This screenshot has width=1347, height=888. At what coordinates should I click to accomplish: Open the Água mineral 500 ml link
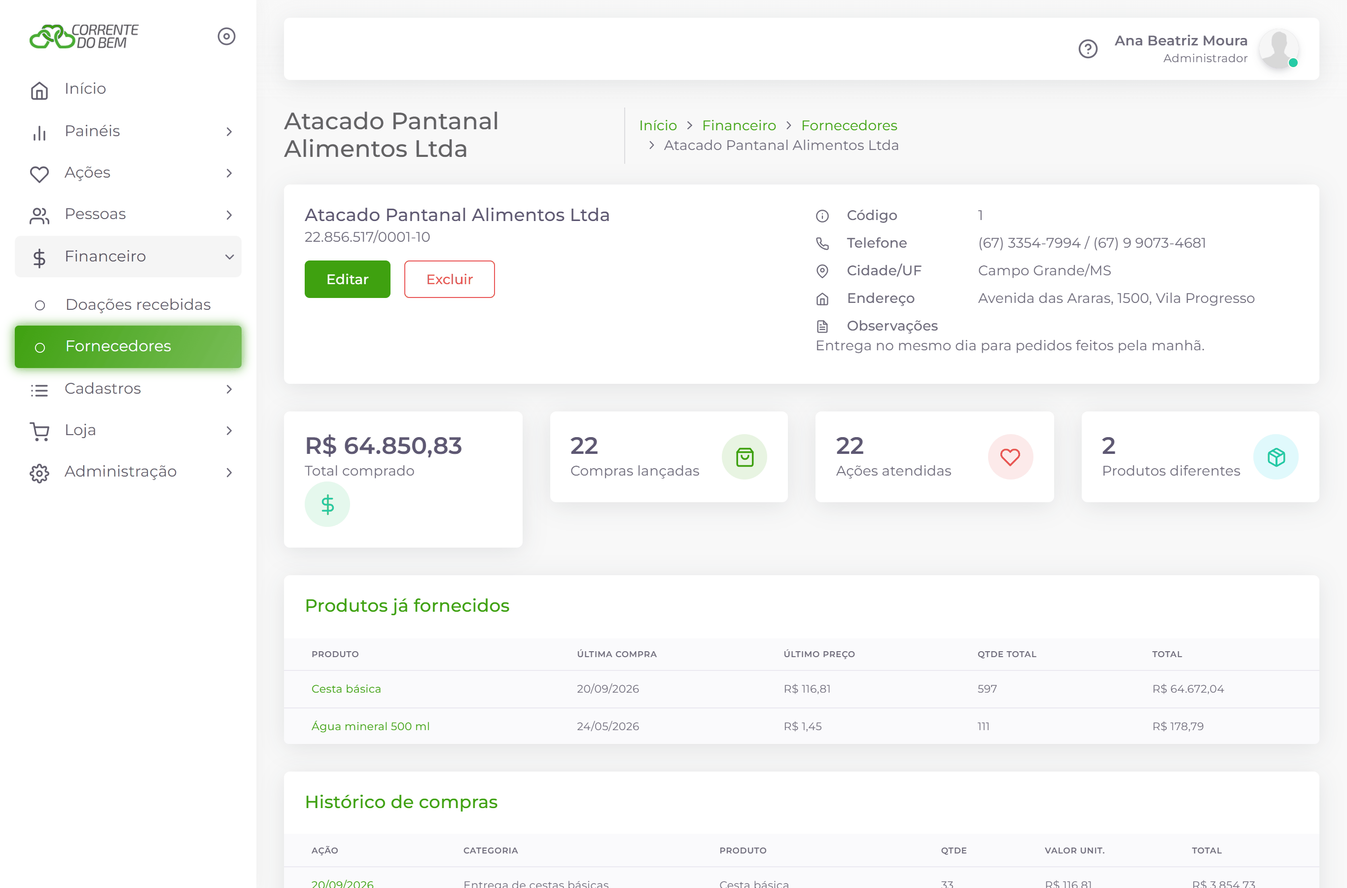pyautogui.click(x=370, y=726)
